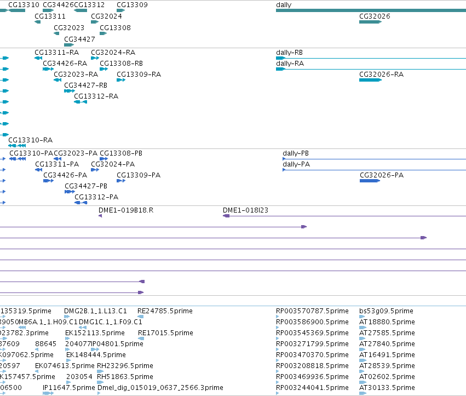The width and height of the screenshot is (466, 396).
Task: Open the CG32026-PA protein feature
Action: (x=370, y=181)
